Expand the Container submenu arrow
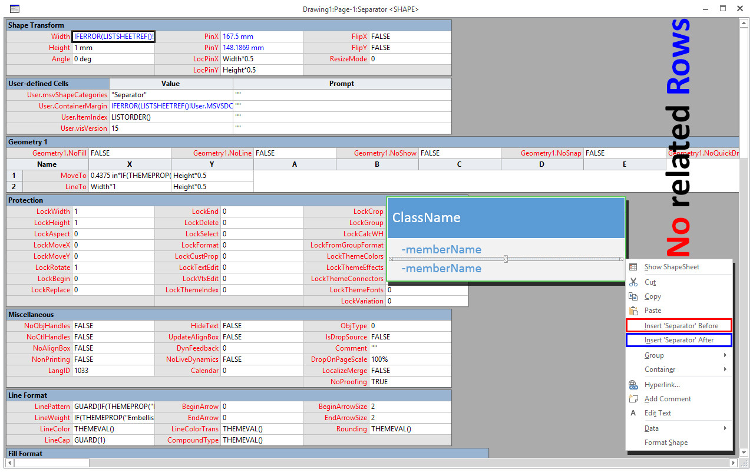Viewport: 753px width, 472px height. 725,369
